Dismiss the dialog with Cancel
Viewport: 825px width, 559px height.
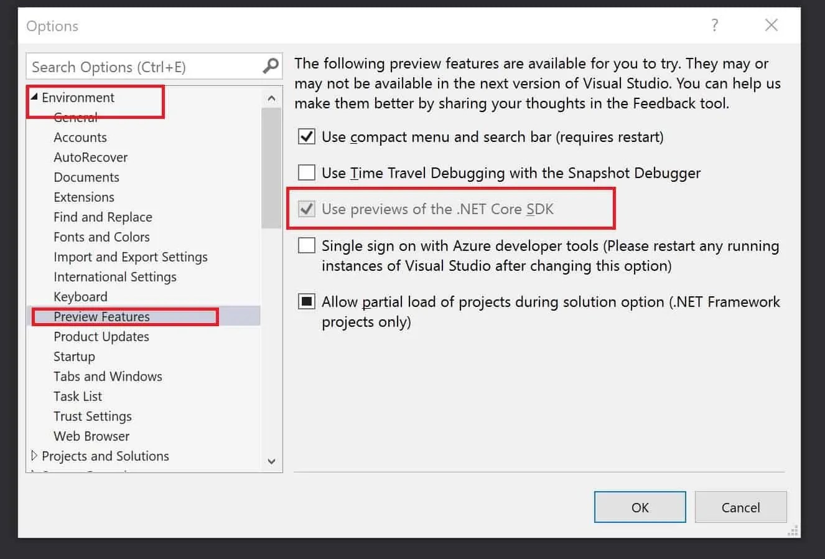pyautogui.click(x=740, y=507)
